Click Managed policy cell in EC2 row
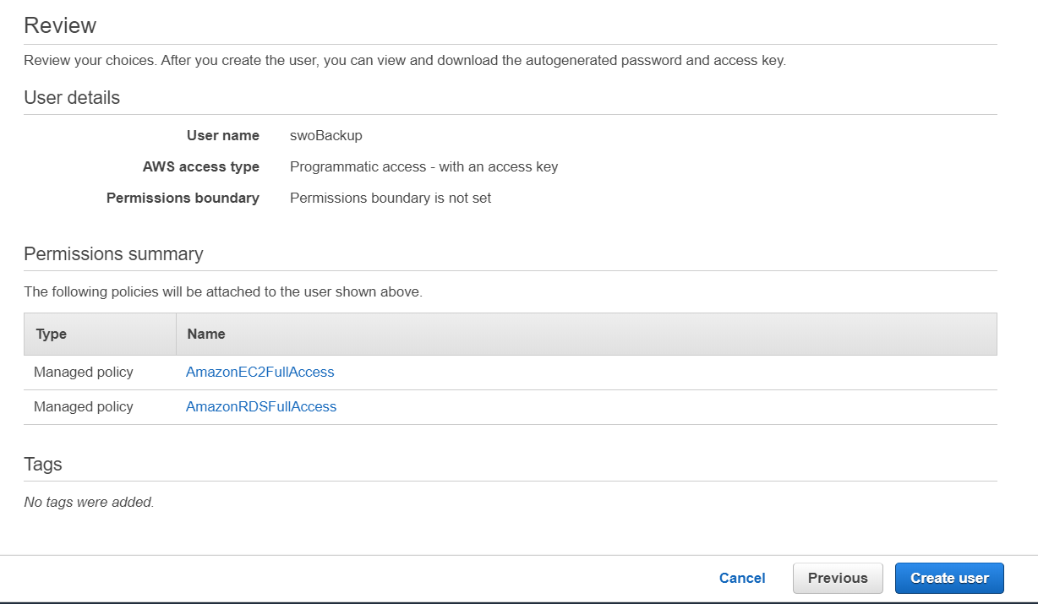1038x604 pixels. coord(84,372)
